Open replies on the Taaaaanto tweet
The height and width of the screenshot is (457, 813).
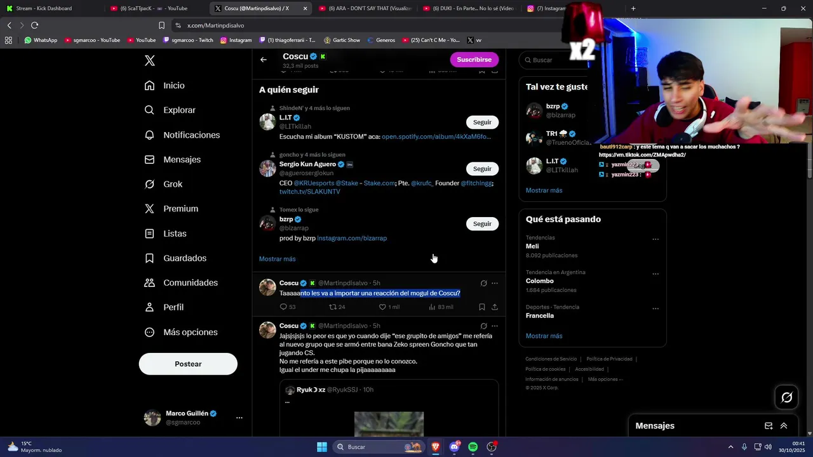[x=288, y=307]
